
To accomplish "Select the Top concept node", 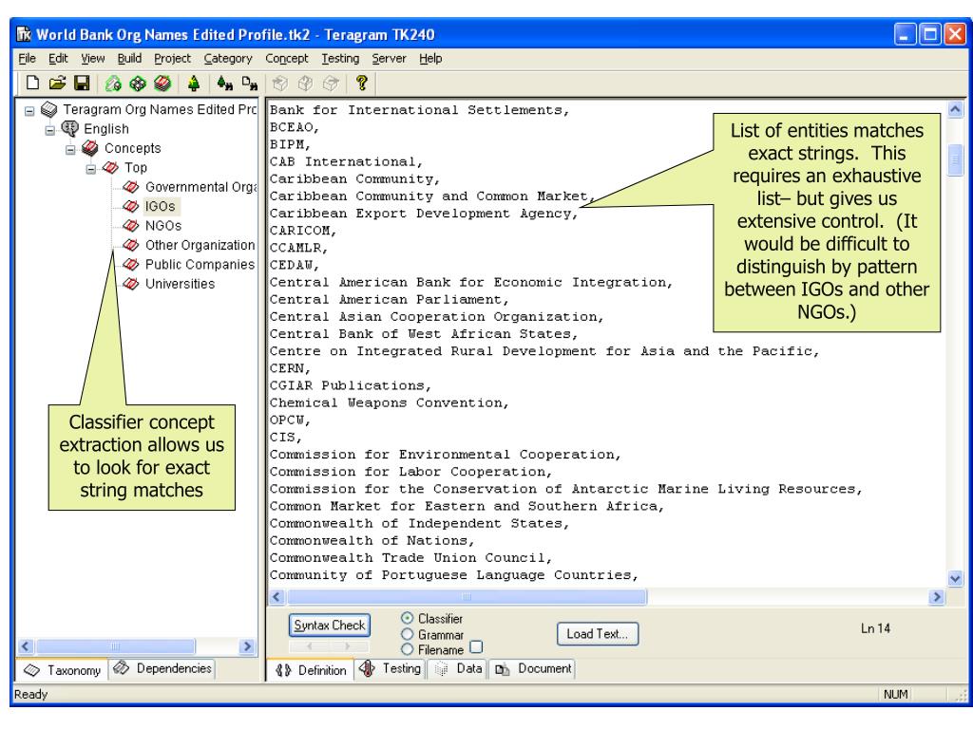I will coord(135,167).
